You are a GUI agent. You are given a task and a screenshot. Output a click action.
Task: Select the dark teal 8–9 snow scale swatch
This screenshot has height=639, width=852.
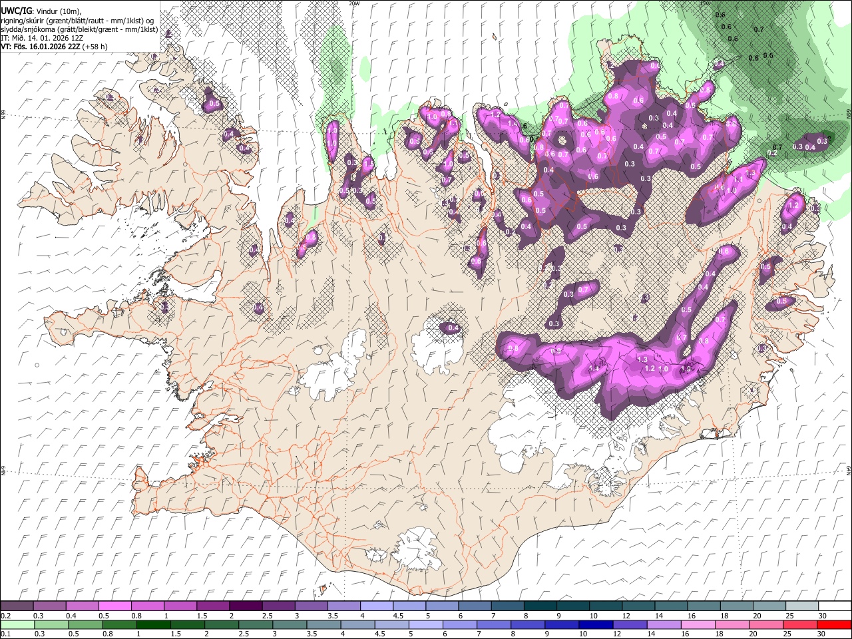point(540,606)
